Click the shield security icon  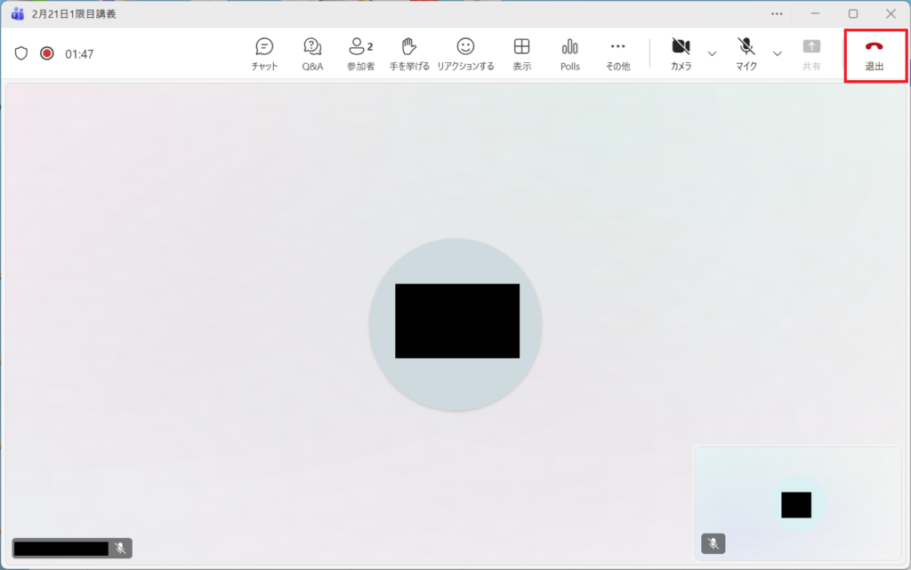(21, 53)
